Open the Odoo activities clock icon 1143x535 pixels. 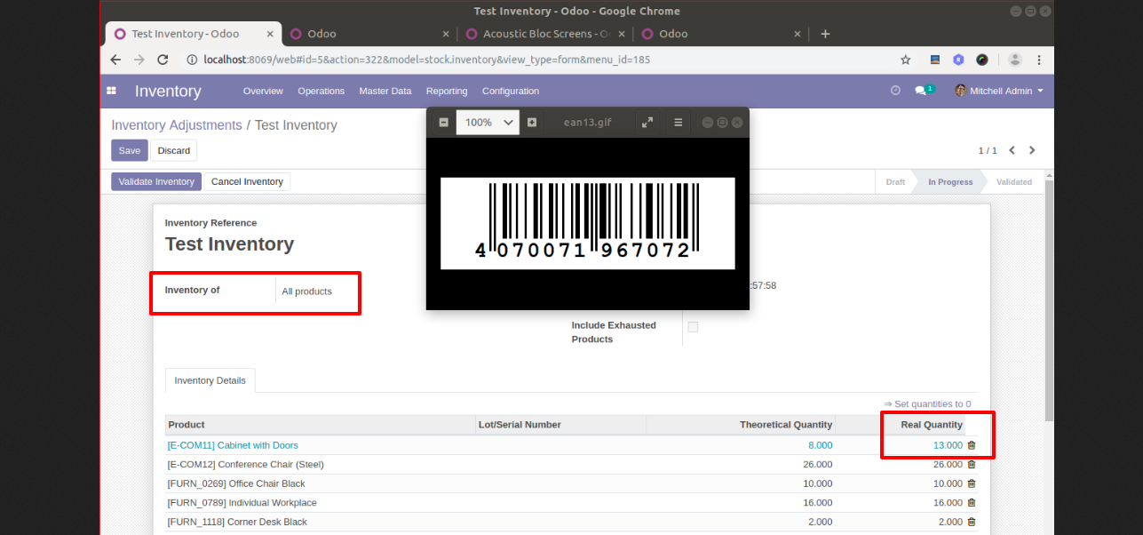click(x=895, y=91)
